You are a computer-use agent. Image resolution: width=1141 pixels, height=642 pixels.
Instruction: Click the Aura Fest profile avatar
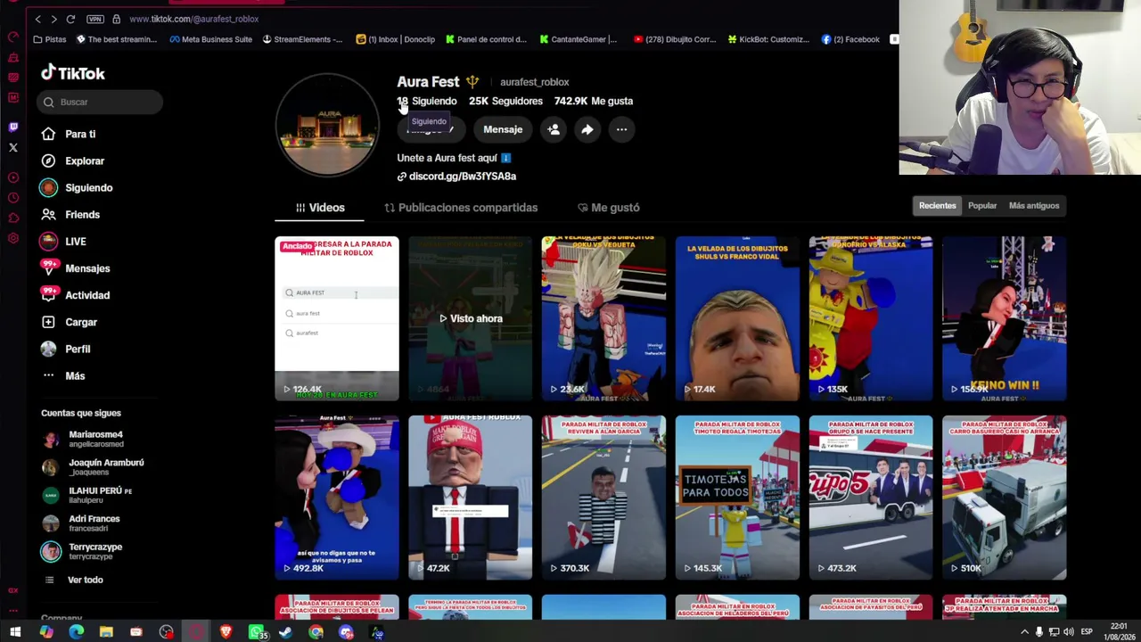coord(327,126)
